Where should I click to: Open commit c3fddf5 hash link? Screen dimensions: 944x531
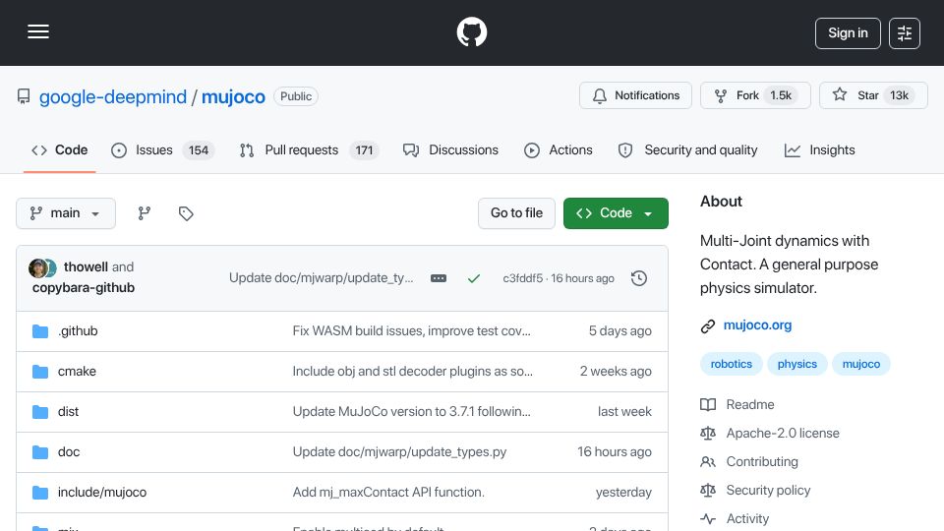(x=522, y=278)
